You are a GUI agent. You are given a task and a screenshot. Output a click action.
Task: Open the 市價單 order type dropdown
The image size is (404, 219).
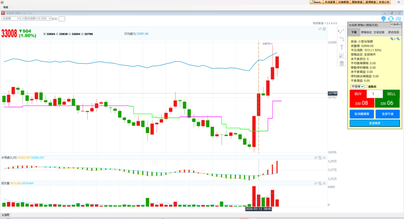pyautogui.click(x=357, y=86)
